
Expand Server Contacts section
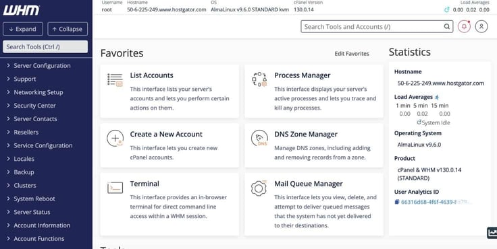(32, 119)
